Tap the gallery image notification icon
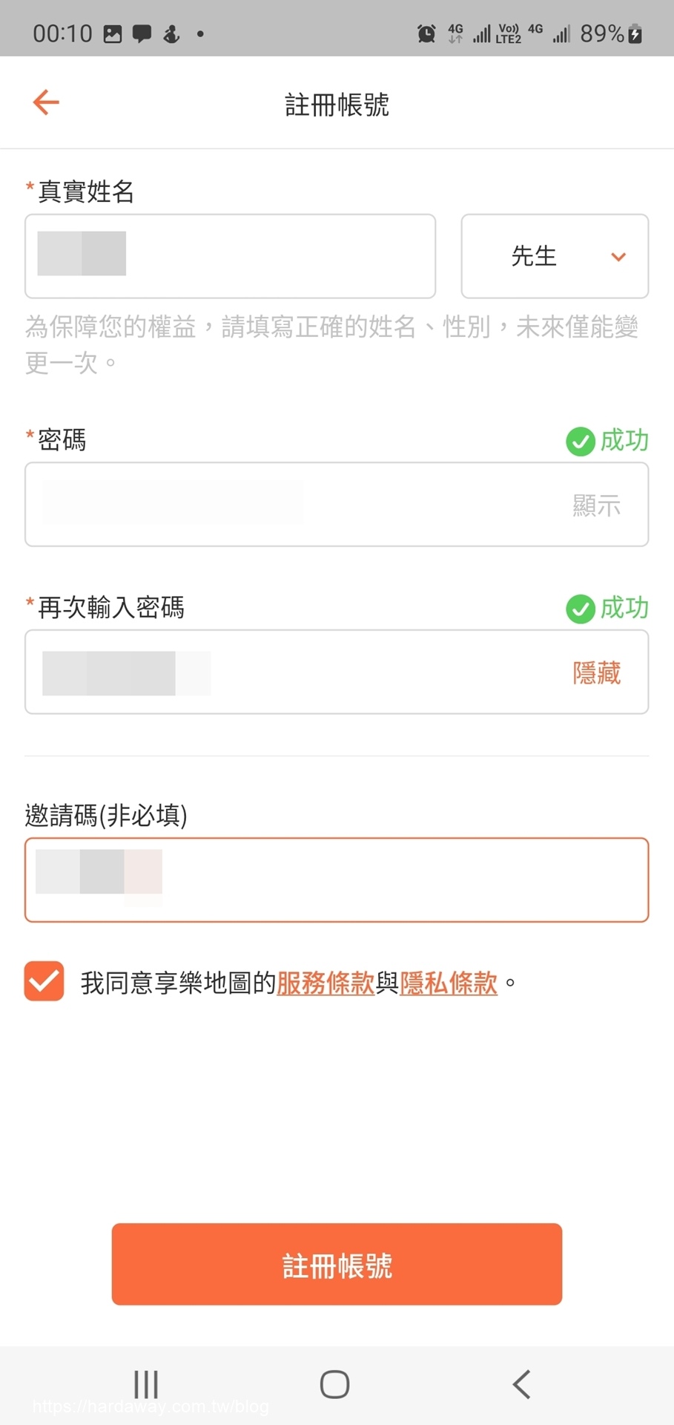The height and width of the screenshot is (1425, 674). pyautogui.click(x=113, y=33)
